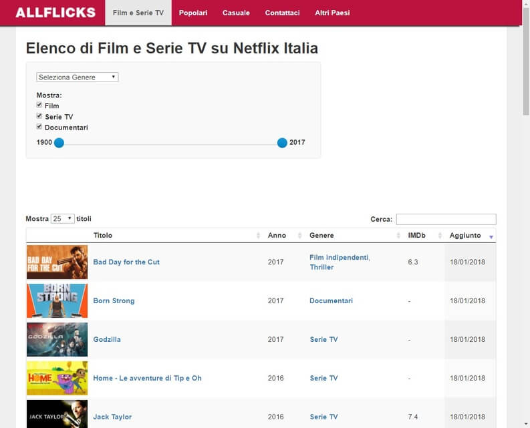Click the Godzilla poster thumbnail
The width and height of the screenshot is (530, 428).
(57, 339)
